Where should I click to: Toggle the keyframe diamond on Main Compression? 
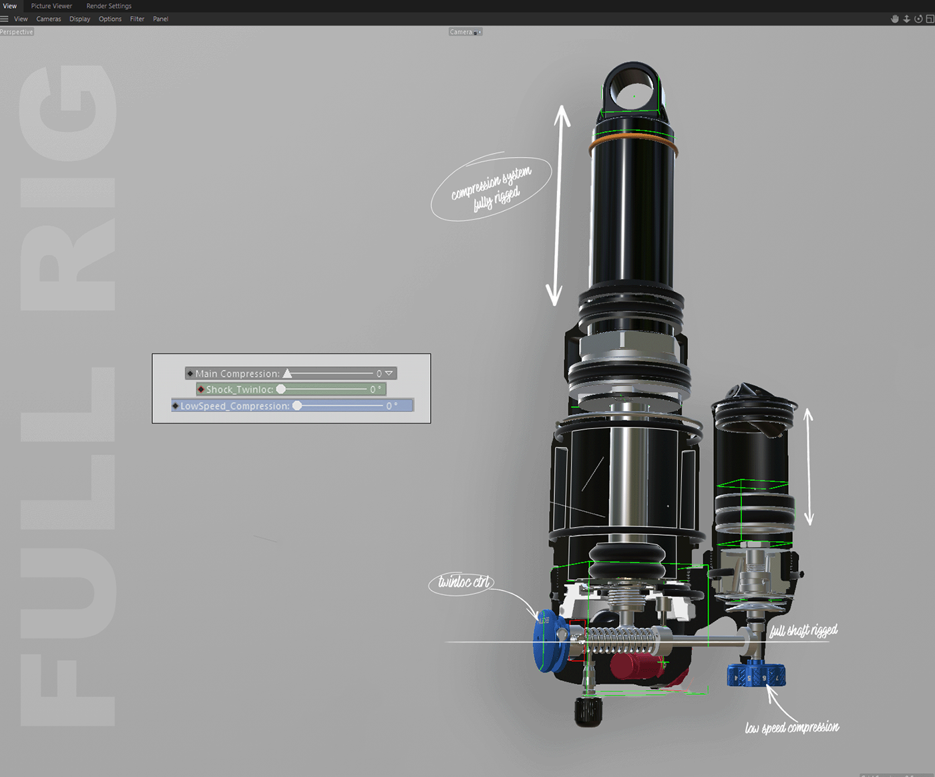point(190,373)
